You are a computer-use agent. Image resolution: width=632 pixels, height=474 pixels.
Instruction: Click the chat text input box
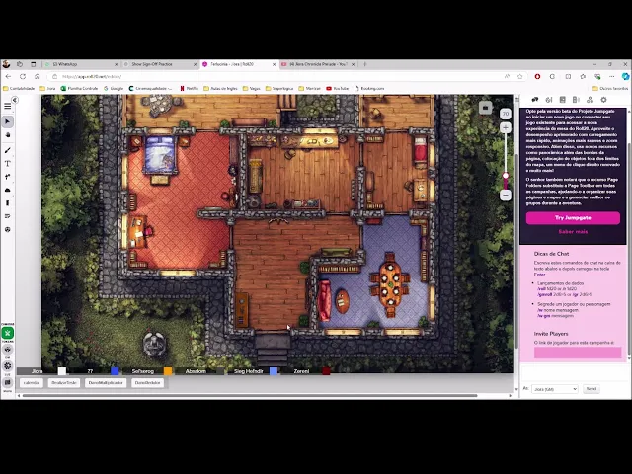pyautogui.click(x=573, y=372)
